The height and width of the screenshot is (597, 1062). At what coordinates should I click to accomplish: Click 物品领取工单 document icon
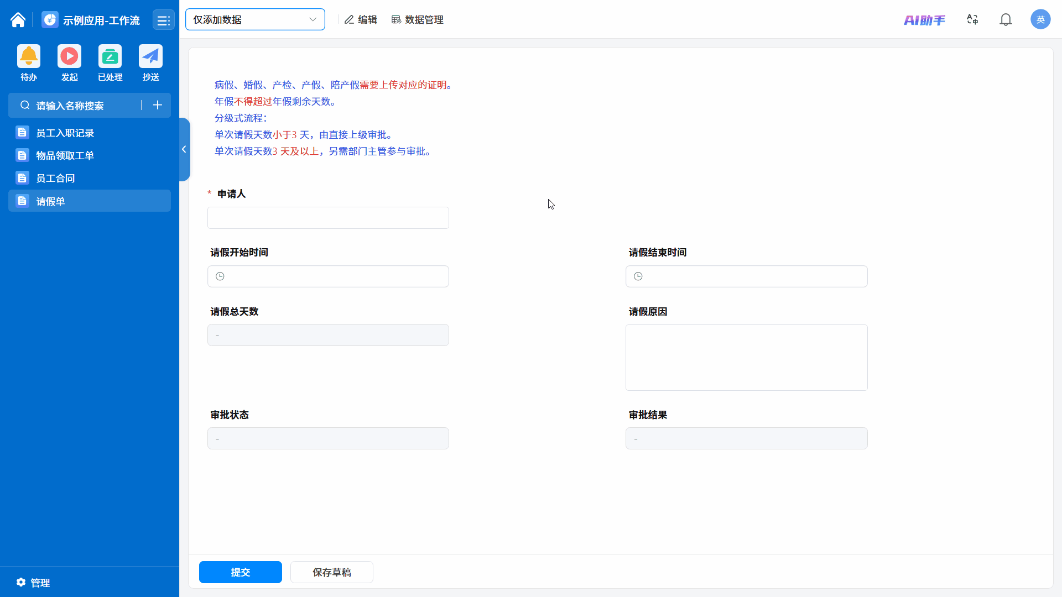[x=22, y=155]
